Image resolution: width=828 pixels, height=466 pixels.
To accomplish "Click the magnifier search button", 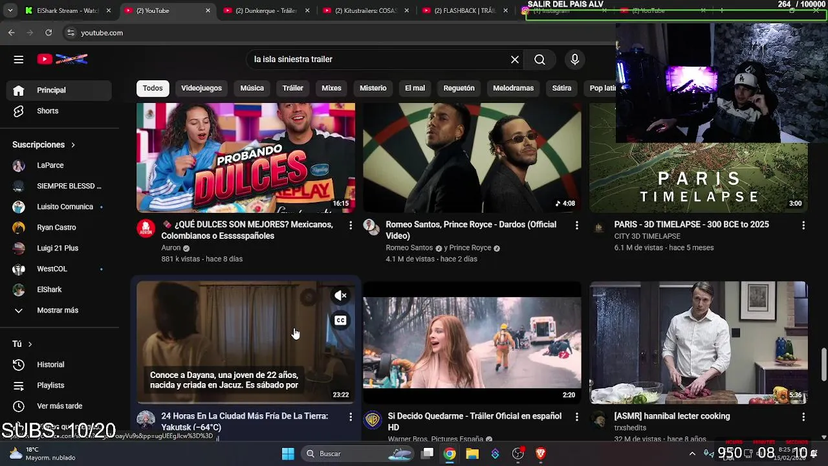I will point(539,60).
